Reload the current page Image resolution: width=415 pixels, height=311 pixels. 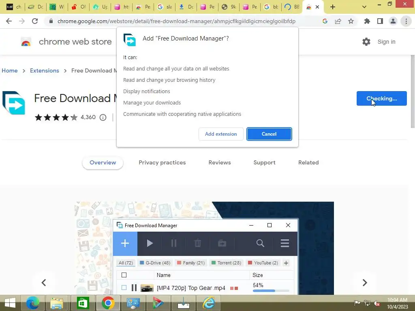pyautogui.click(x=35, y=21)
